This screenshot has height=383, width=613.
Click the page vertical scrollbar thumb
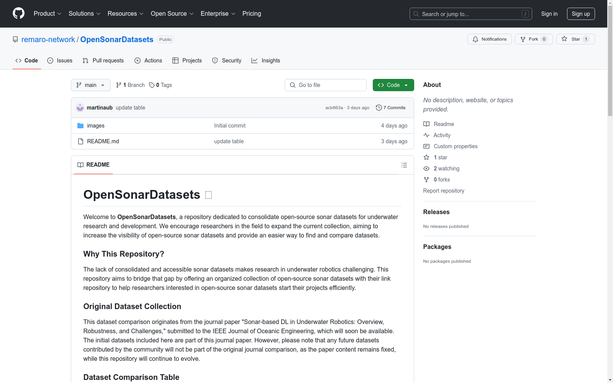click(610, 61)
